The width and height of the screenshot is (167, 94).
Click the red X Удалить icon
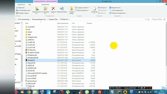tap(53, 9)
